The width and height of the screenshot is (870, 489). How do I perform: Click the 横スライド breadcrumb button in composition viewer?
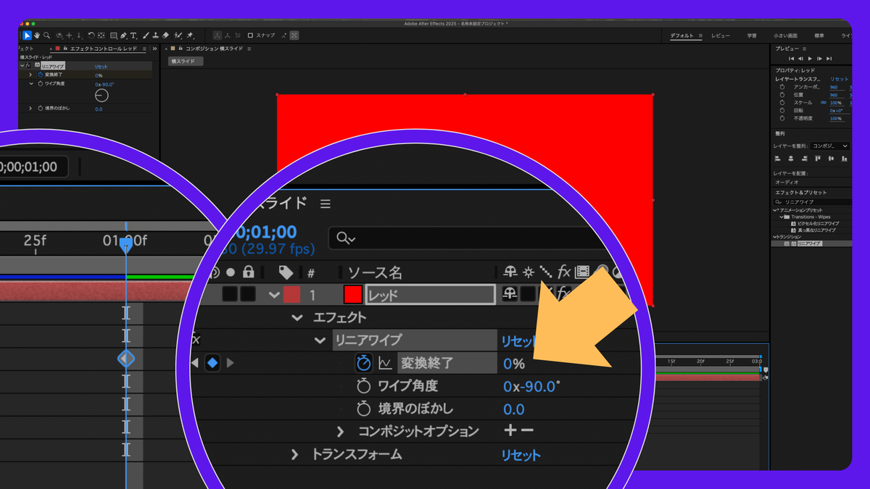[x=186, y=61]
